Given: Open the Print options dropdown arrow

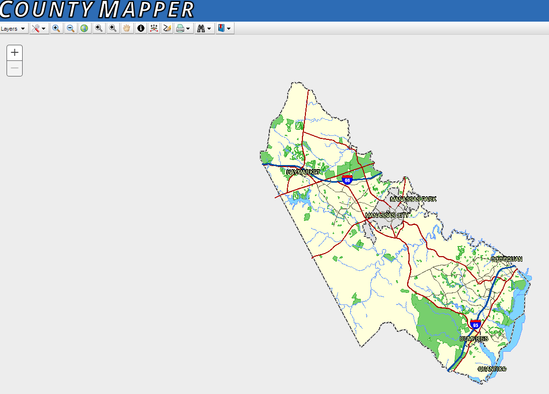Looking at the screenshot, I should pos(187,28).
